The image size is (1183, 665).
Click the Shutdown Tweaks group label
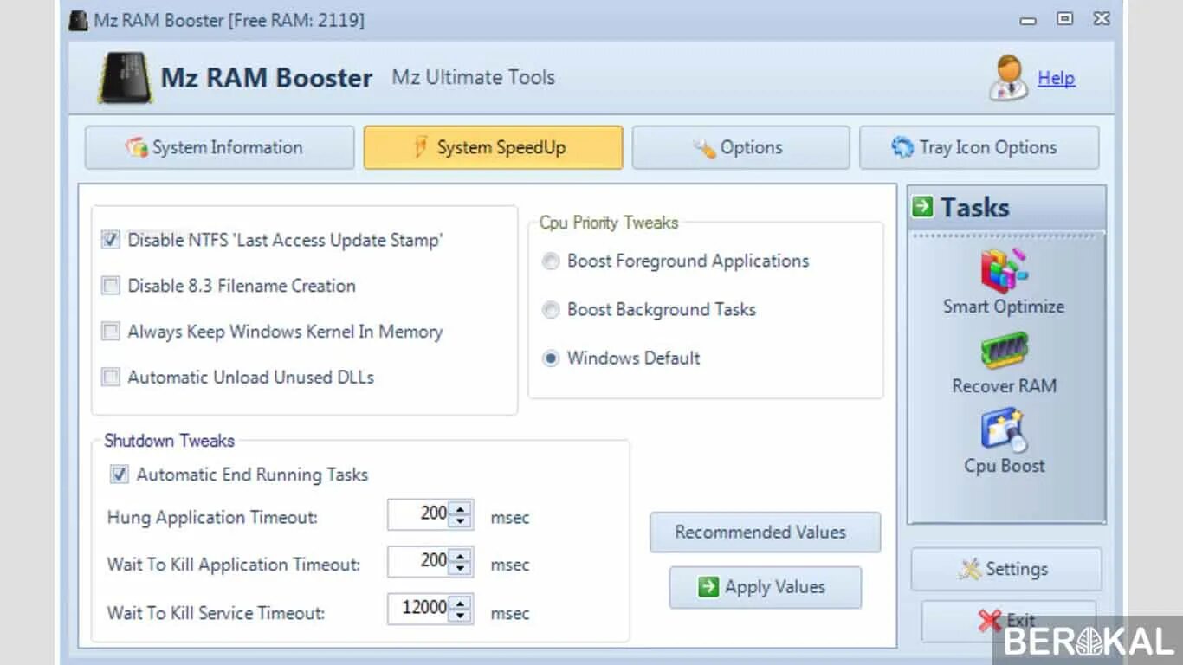169,441
